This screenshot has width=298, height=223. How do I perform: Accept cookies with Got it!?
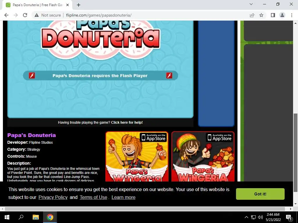pos(260,194)
